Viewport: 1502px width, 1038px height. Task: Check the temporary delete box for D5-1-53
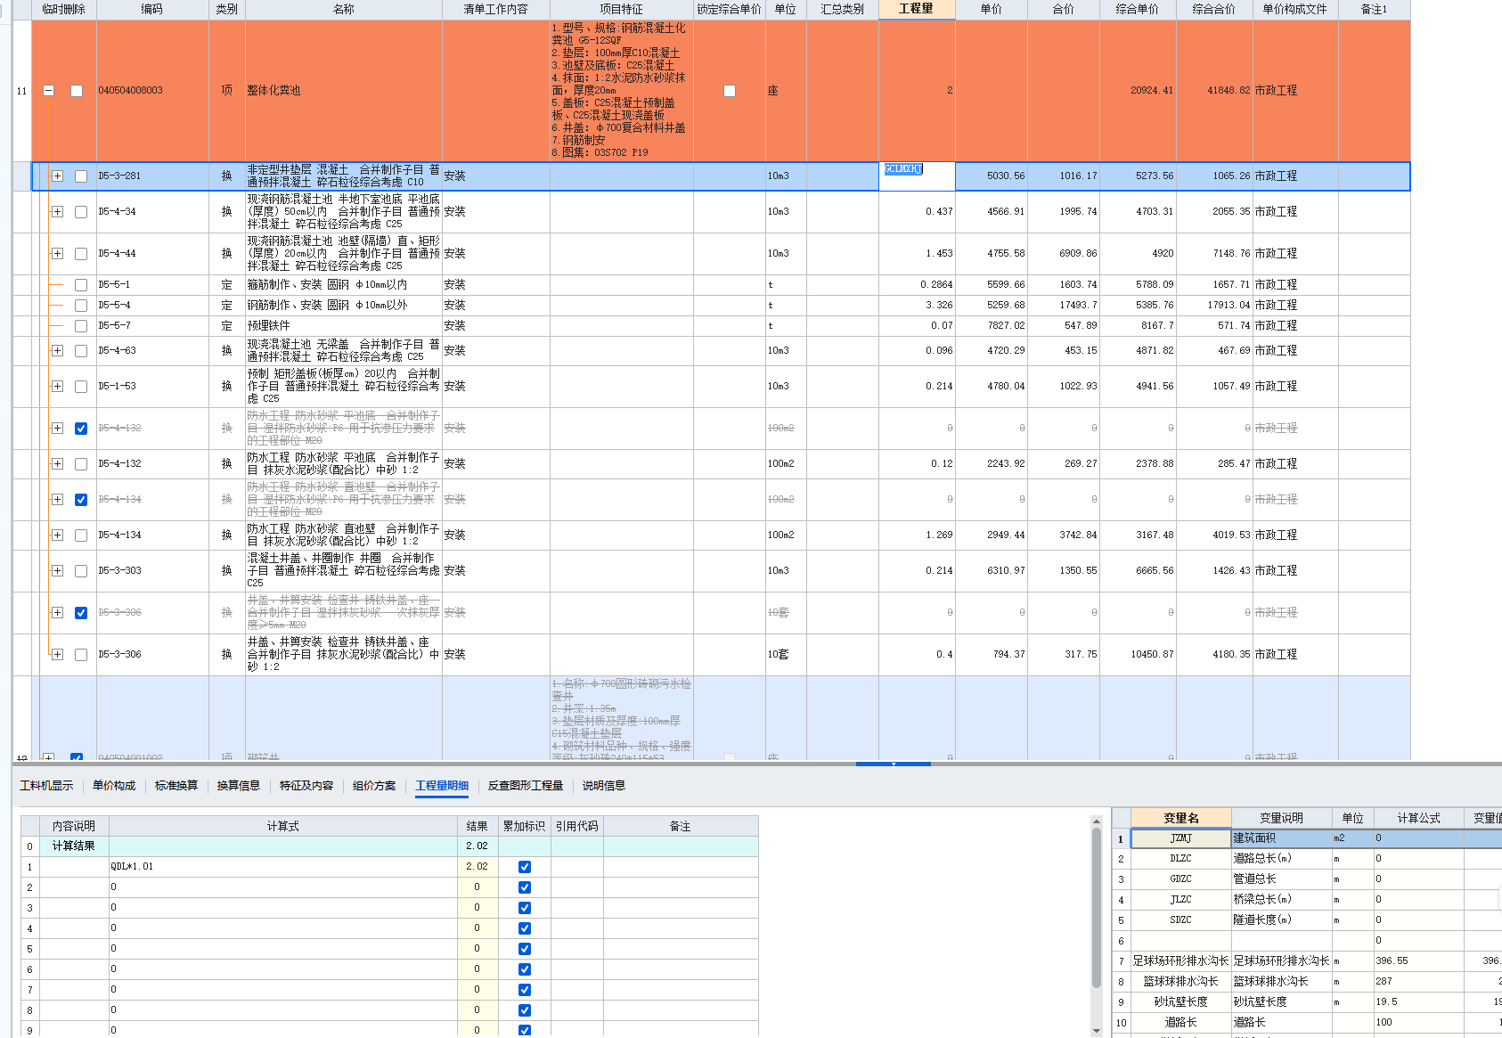pos(81,387)
